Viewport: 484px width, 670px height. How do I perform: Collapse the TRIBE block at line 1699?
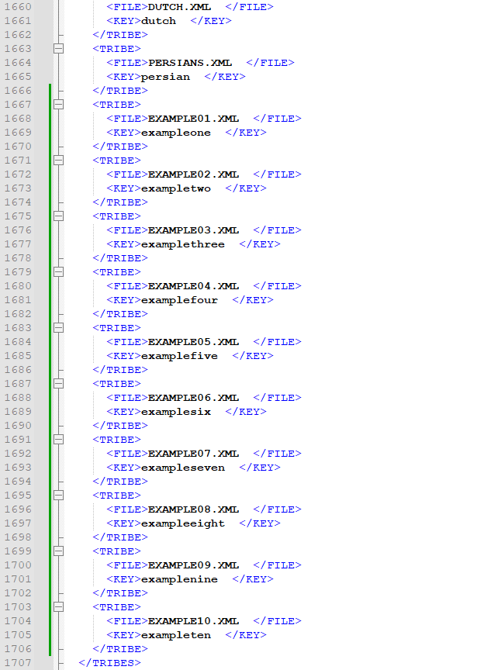click(x=59, y=551)
